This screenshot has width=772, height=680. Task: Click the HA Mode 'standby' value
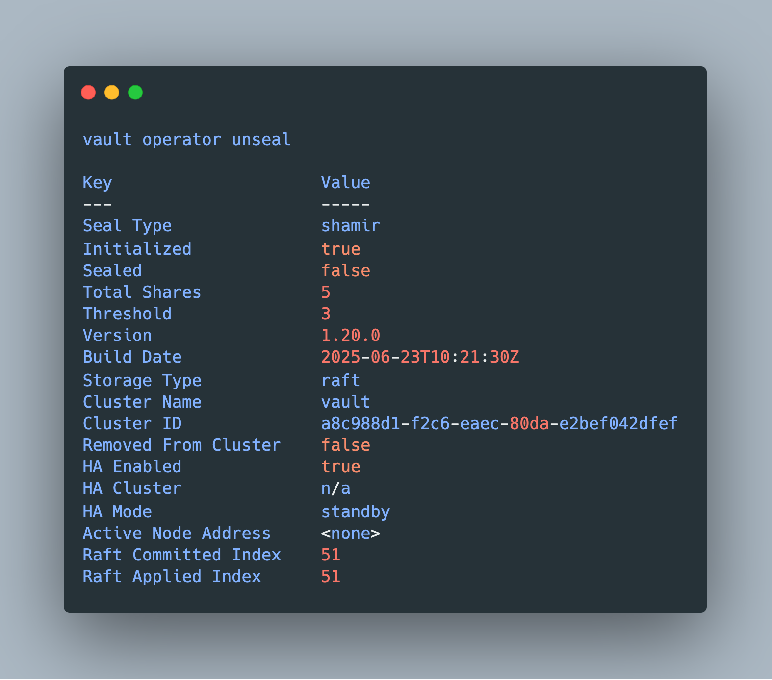point(355,512)
